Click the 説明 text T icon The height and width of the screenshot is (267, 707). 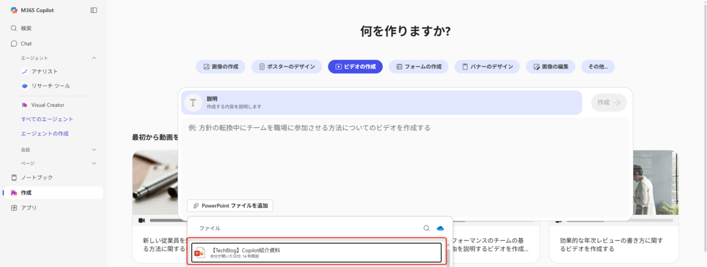tap(193, 102)
